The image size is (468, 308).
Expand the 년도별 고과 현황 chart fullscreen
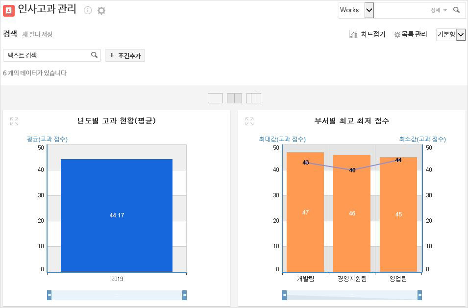point(14,121)
